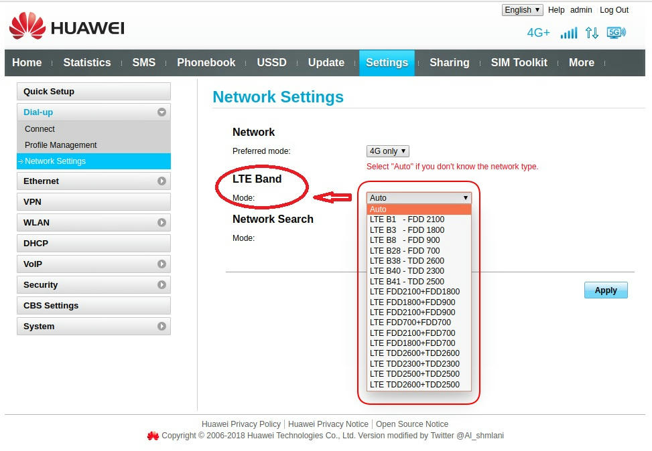This screenshot has height=451, width=652.
Task: Switch to the USSD tab
Action: click(x=271, y=63)
